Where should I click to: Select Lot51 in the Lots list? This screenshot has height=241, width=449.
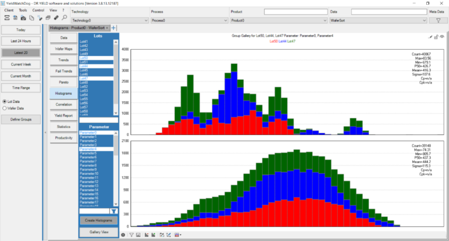[96, 62]
